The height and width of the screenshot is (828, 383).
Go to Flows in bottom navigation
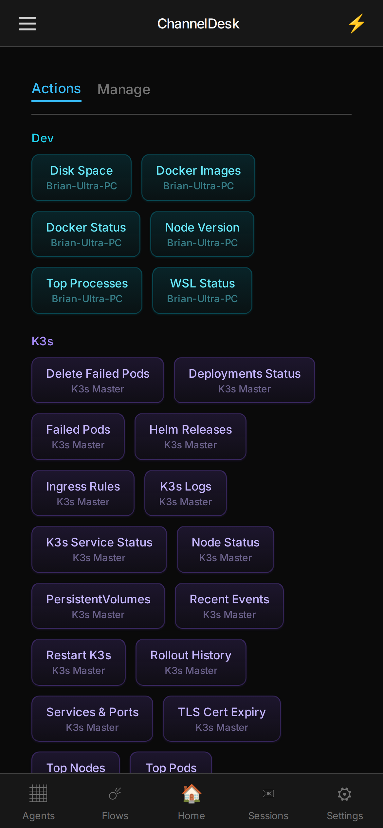[115, 802]
